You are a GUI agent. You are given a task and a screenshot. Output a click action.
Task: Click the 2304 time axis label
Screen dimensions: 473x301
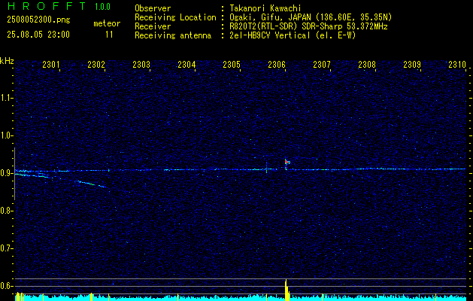[186, 64]
